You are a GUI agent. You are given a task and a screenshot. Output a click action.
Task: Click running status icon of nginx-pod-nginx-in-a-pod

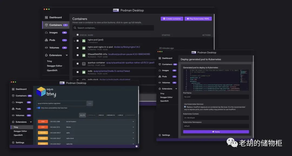[x=84, y=48]
